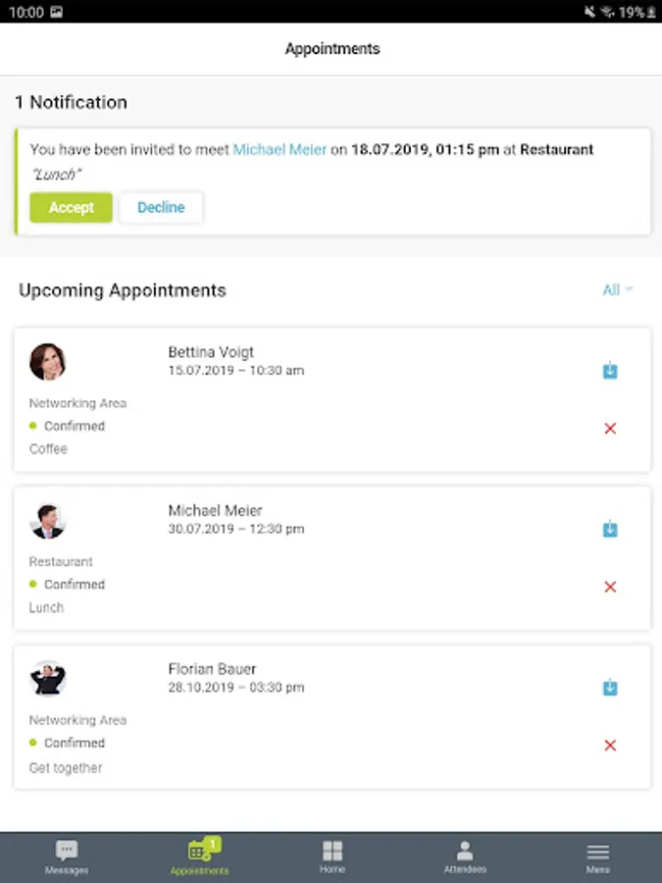Download Bettina Voigt appointment to calendar

[x=610, y=371]
